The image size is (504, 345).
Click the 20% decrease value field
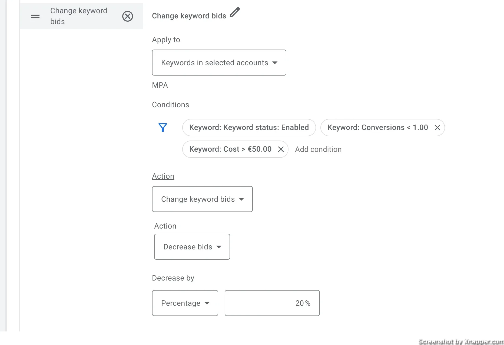pyautogui.click(x=272, y=303)
